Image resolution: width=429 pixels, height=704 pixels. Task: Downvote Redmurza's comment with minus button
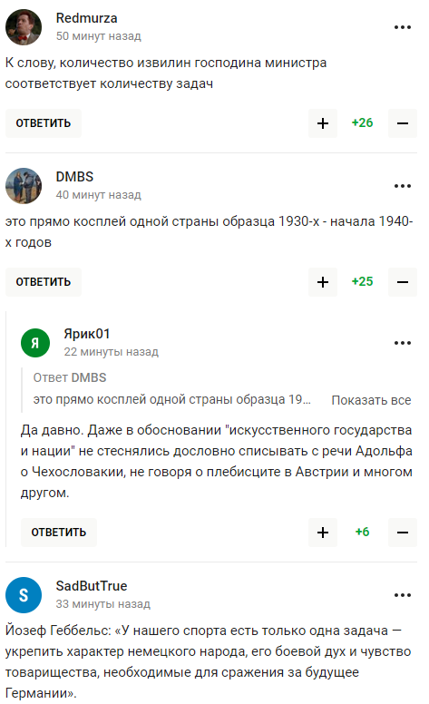[x=403, y=123]
